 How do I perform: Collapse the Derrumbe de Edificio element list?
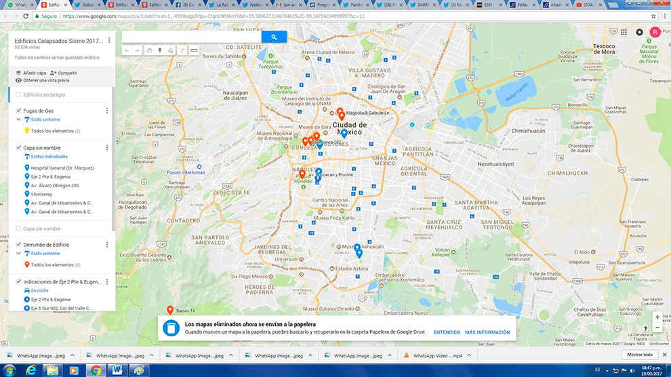point(18,254)
